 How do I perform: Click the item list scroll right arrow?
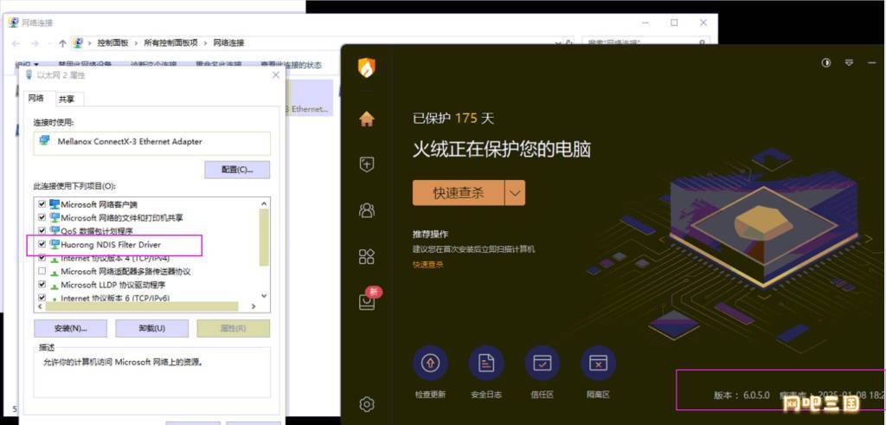(254, 306)
